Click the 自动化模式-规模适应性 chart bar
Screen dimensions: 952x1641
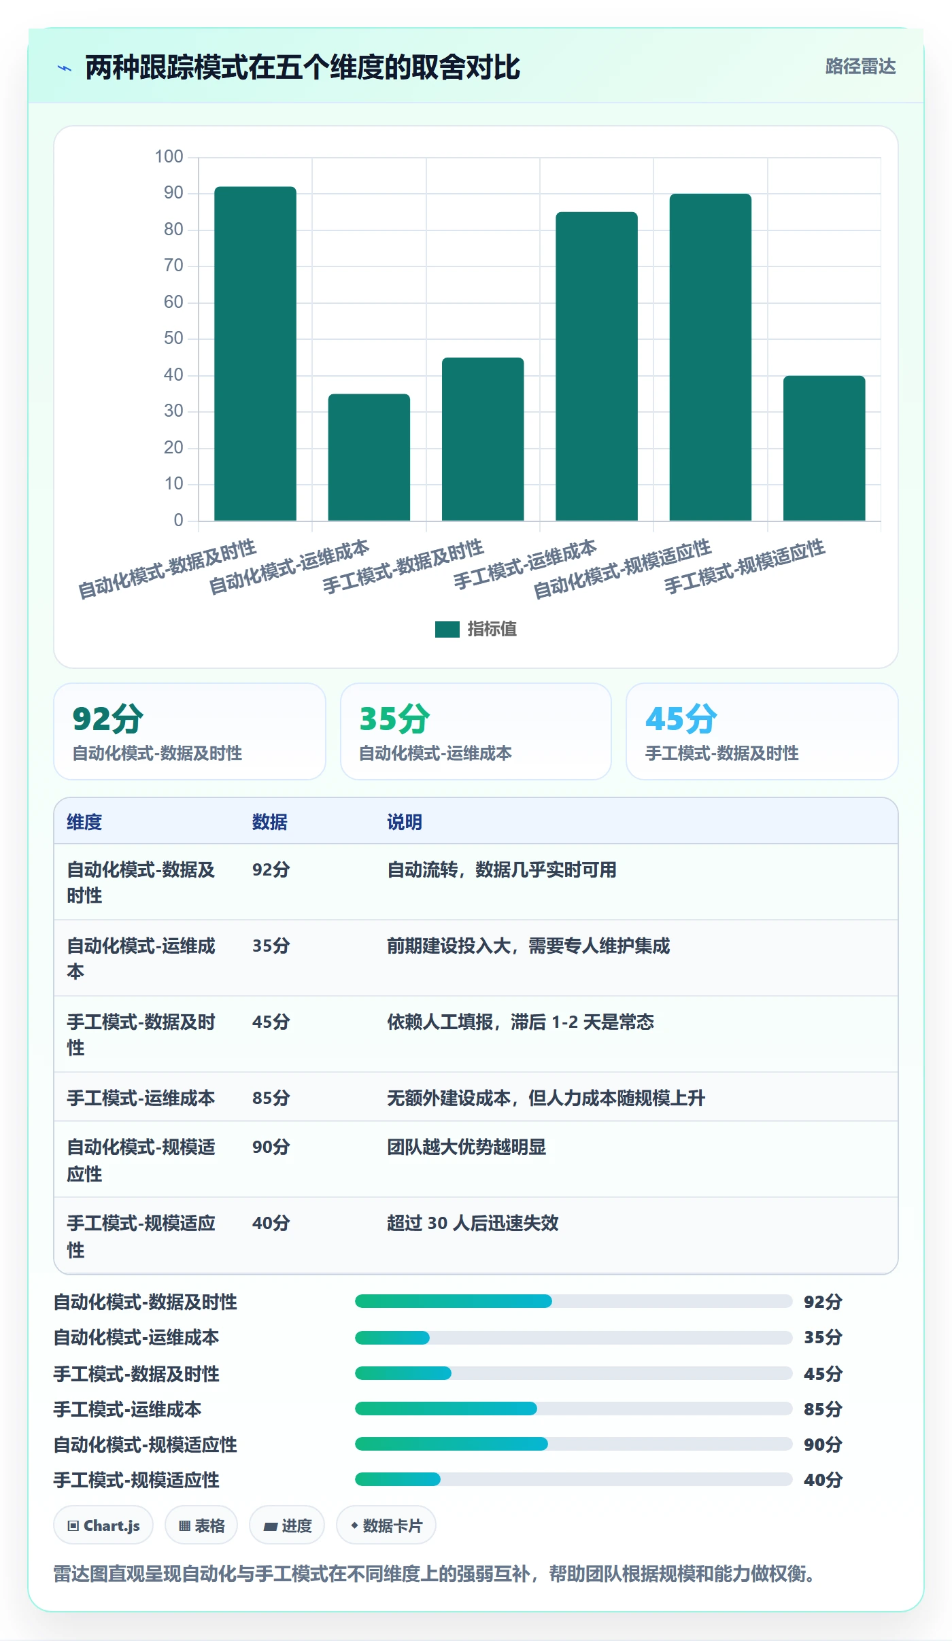(710, 358)
